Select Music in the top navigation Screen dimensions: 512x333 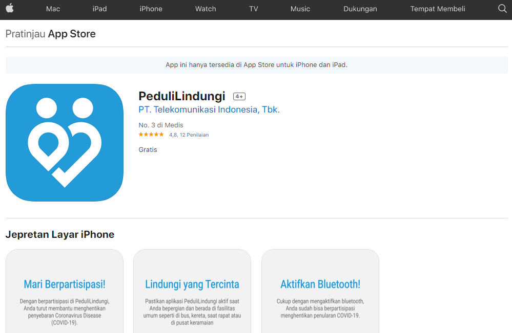(300, 9)
